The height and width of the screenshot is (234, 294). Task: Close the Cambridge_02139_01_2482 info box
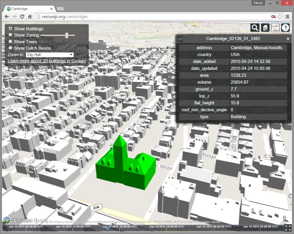(x=288, y=39)
